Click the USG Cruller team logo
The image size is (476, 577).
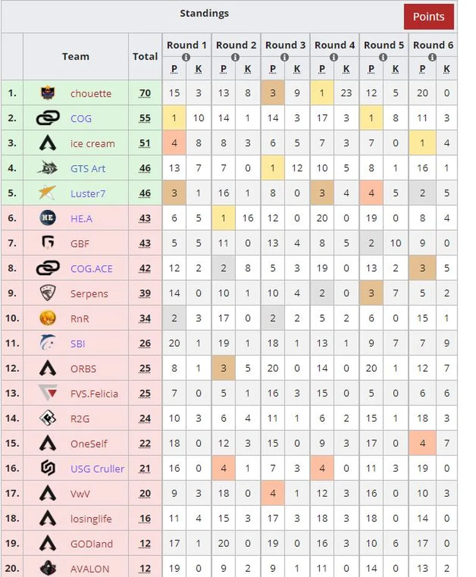(x=47, y=469)
